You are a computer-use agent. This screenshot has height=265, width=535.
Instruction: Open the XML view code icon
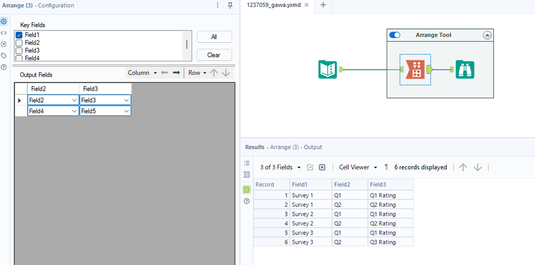click(x=4, y=33)
